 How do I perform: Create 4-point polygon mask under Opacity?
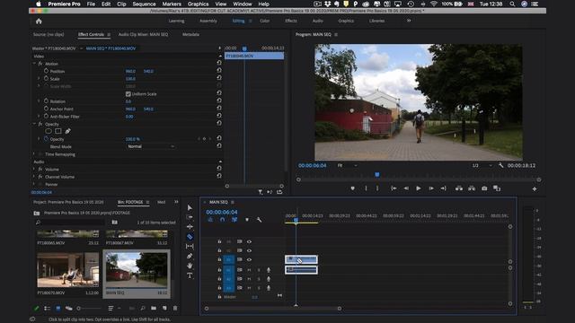[x=57, y=131]
